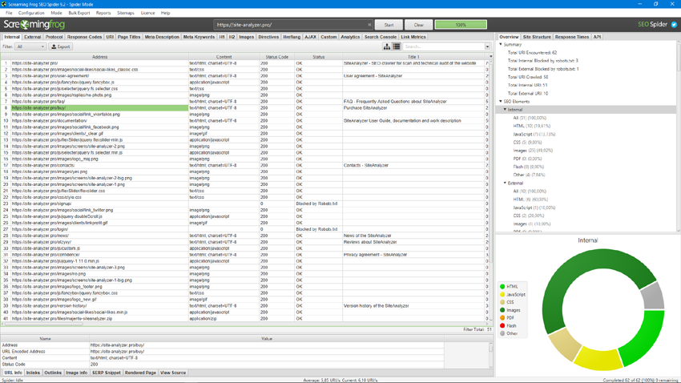The height and width of the screenshot is (383, 681).
Task: Open the Help menu
Action: click(x=166, y=13)
